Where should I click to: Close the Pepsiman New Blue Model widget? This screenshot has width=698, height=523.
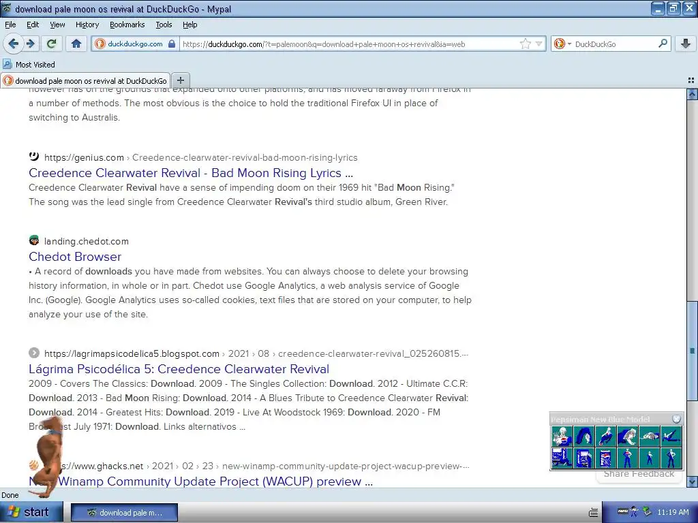(x=677, y=419)
